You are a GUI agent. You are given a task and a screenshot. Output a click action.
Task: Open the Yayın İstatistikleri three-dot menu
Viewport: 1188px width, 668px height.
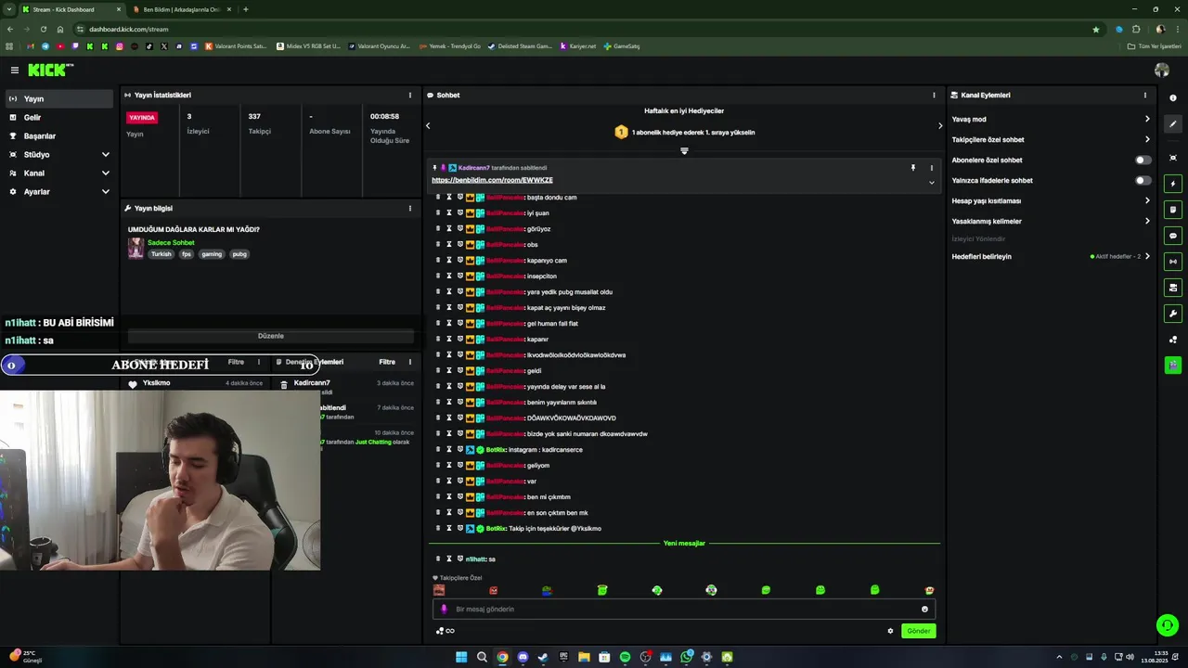pos(410,95)
